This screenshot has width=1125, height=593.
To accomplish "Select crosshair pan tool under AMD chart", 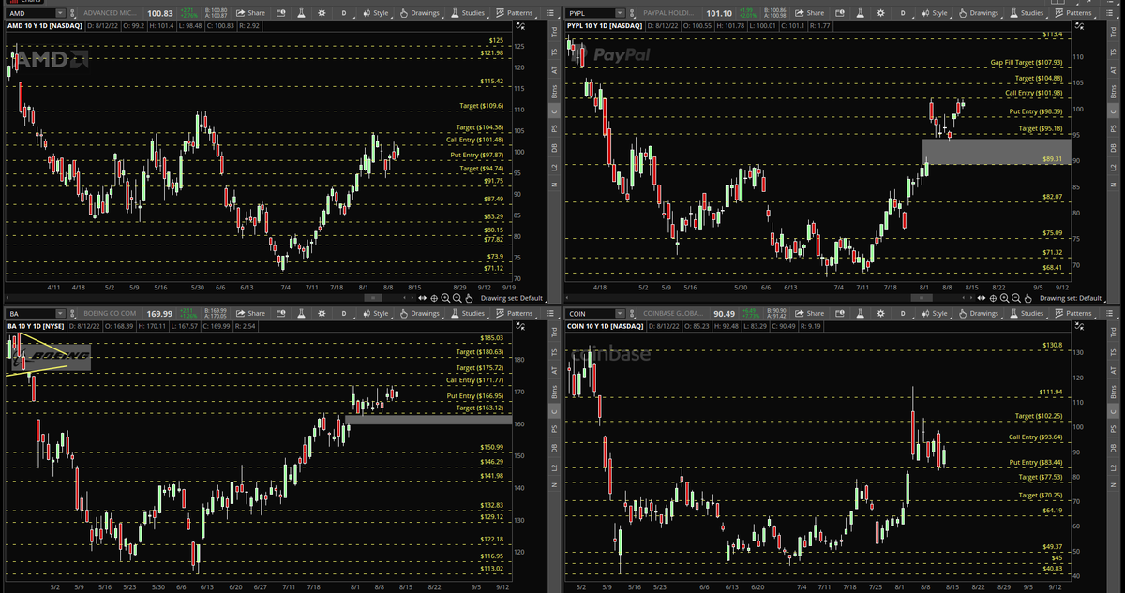I will (434, 298).
